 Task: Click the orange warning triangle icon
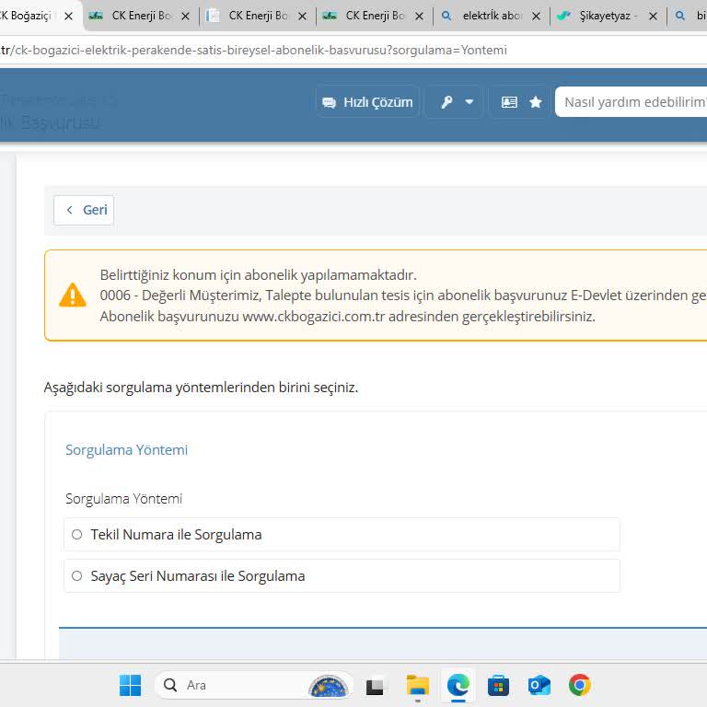click(x=72, y=295)
